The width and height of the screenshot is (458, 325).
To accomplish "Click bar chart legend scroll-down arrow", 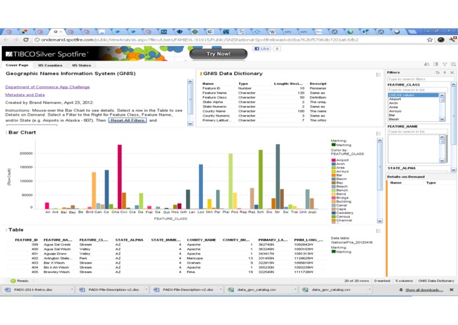I will pos(380,221).
